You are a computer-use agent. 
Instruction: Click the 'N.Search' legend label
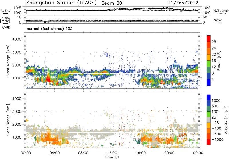point(221,11)
